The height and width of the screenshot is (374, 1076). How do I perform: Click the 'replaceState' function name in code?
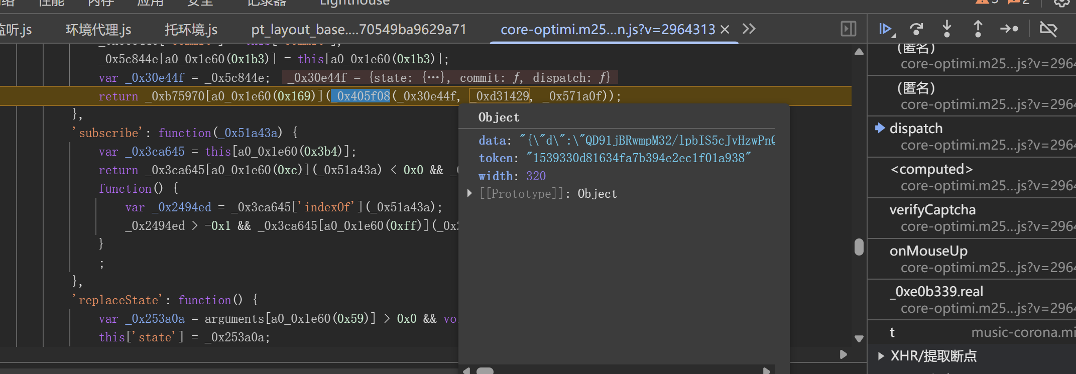(117, 300)
